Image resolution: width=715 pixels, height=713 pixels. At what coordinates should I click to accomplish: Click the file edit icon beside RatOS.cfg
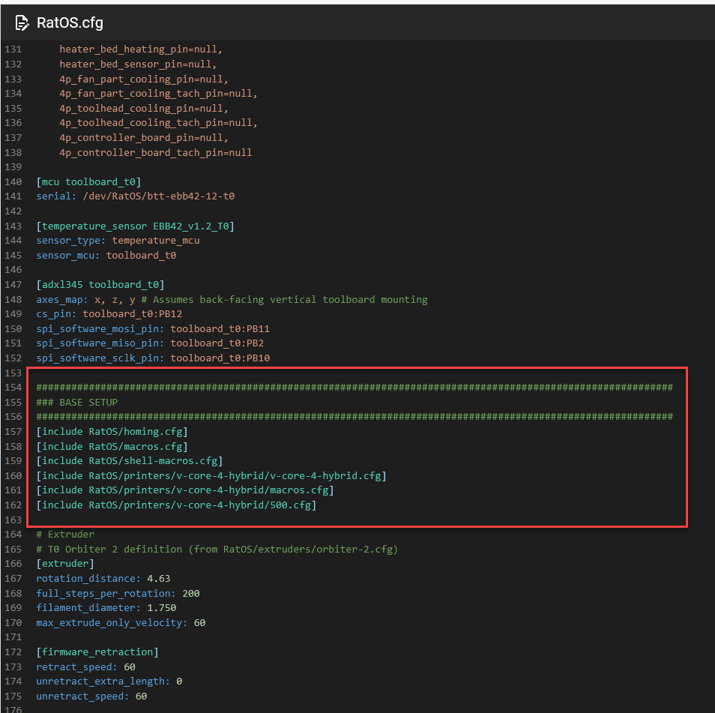coord(22,22)
